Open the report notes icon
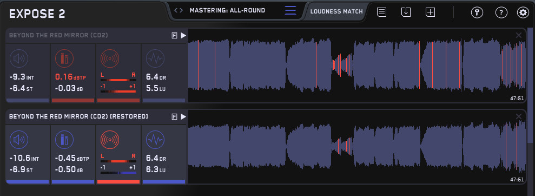The image size is (535, 196). click(x=381, y=12)
